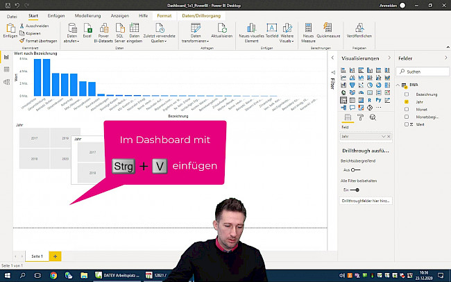Open the model view sidebar icon

[x=6, y=82]
